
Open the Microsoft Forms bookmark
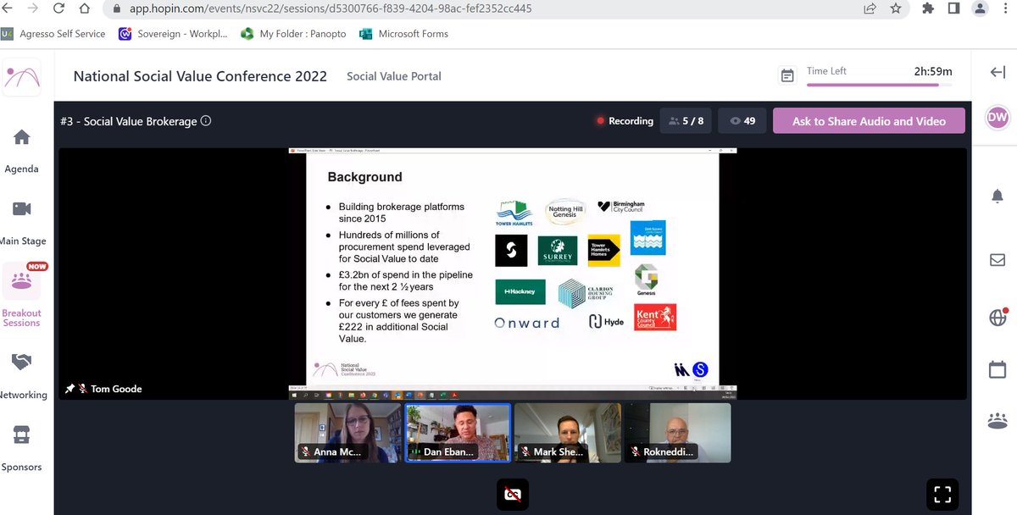pos(403,34)
